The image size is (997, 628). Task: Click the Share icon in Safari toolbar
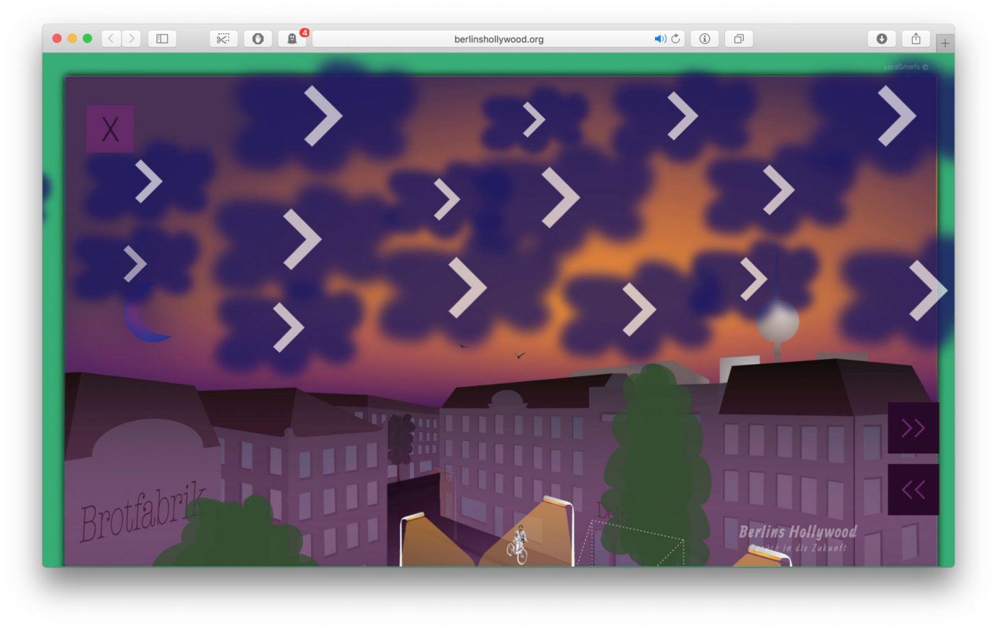coord(915,39)
